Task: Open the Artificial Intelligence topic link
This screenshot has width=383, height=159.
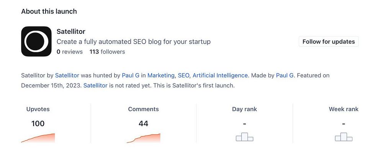Action: pos(220,75)
